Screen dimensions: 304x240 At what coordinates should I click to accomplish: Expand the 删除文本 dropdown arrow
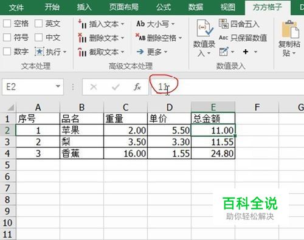[122, 38]
